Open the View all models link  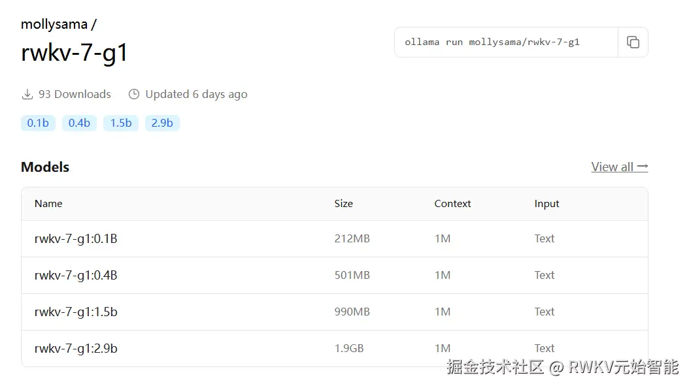[620, 167]
